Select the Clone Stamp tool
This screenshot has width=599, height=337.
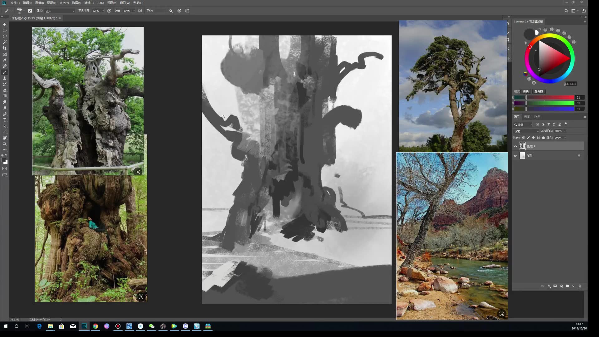(5, 78)
